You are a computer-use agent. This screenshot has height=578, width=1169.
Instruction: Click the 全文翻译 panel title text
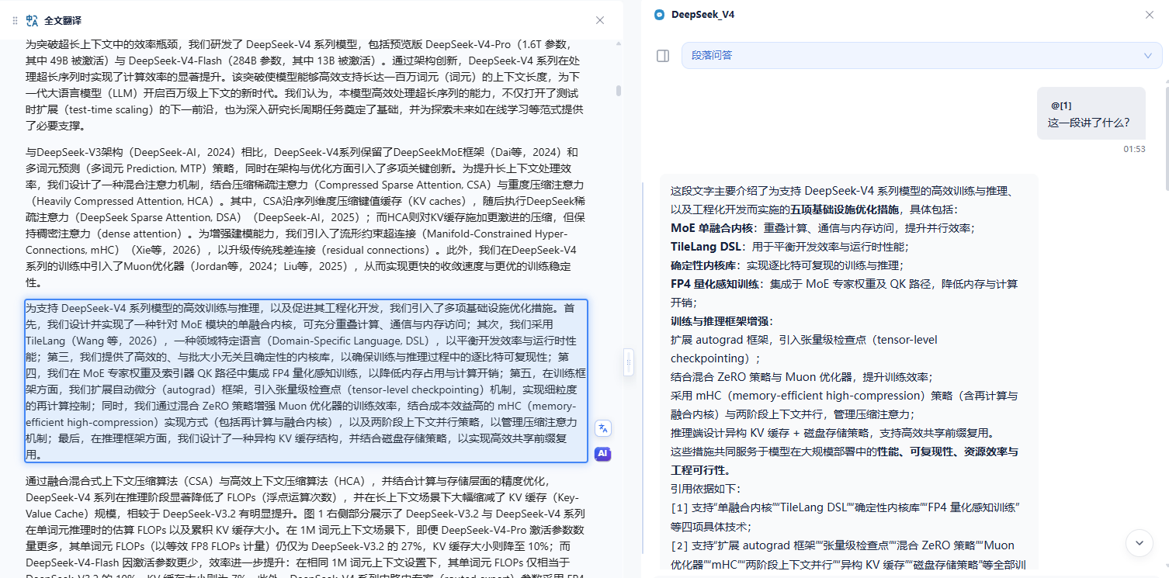[63, 20]
